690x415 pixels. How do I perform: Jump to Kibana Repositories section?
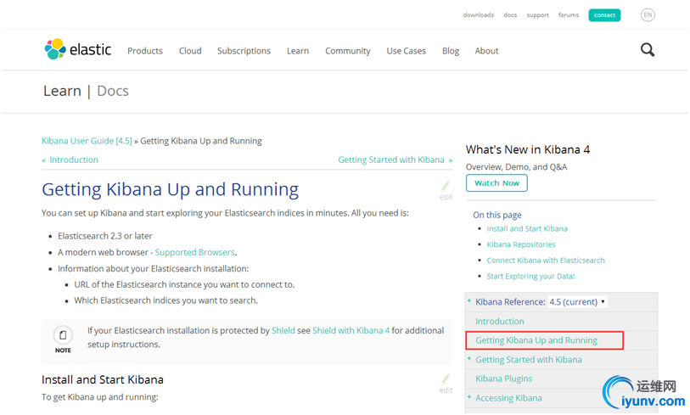click(x=521, y=244)
